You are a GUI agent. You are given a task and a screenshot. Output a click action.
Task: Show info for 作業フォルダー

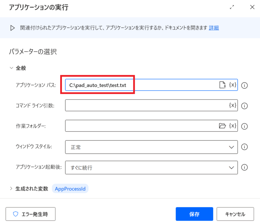(245, 126)
